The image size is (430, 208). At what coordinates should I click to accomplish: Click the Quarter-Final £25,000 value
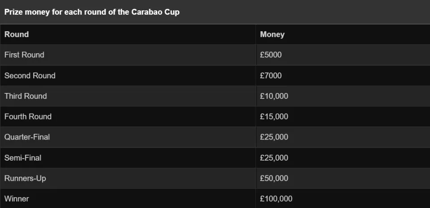point(274,137)
